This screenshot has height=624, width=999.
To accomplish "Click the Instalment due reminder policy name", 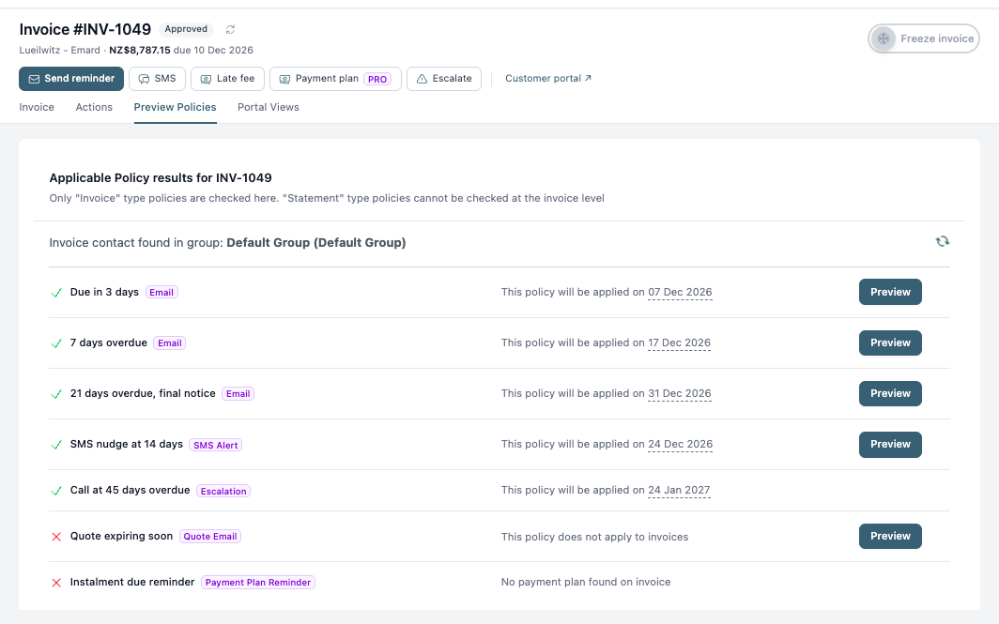I will 132,582.
